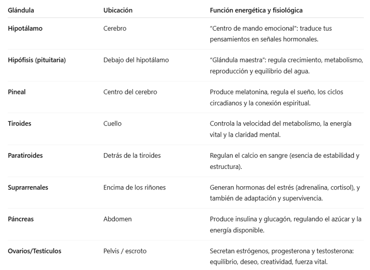Select the Debajo del hipotálamo cell
The image size is (370, 270).
click(136, 60)
